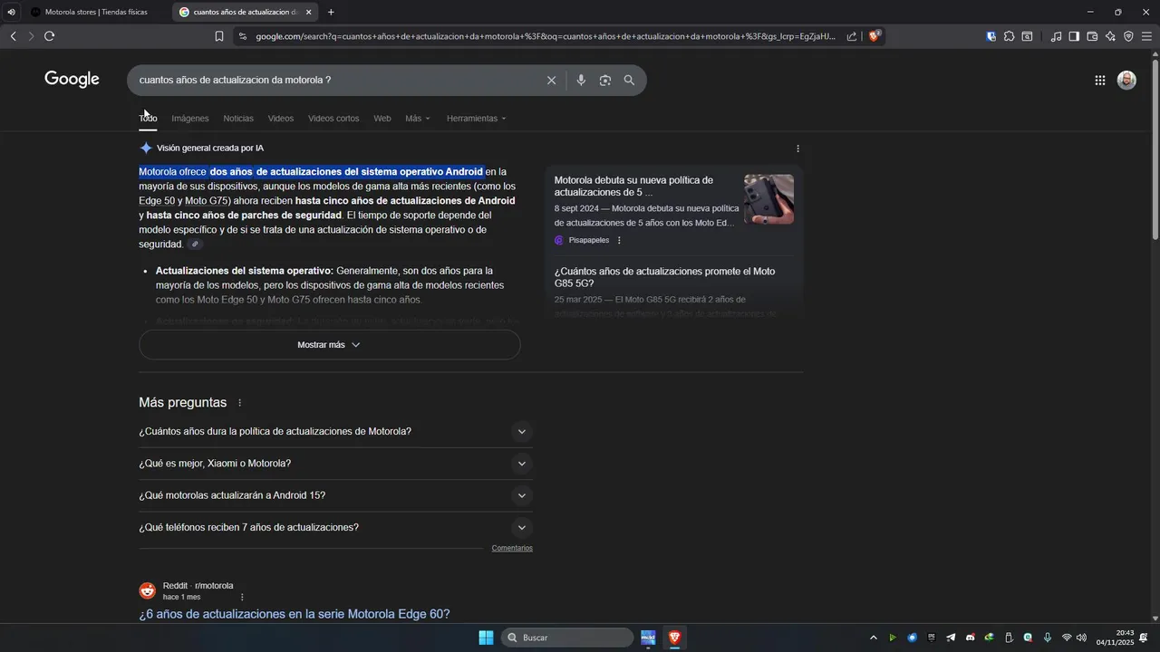Open the Reddit result about Motorola Edge 60

[294, 614]
